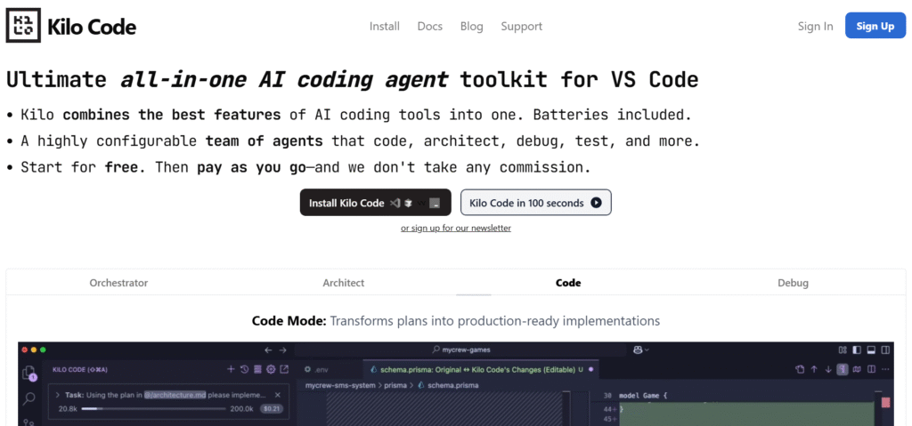The image size is (912, 426).
Task: Click the open file icon in diff toolbar
Action: [x=800, y=369]
